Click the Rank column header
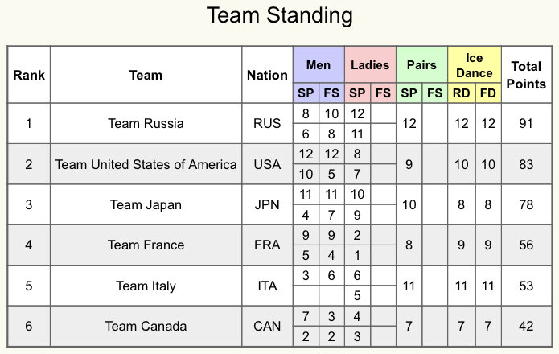 click(x=29, y=75)
